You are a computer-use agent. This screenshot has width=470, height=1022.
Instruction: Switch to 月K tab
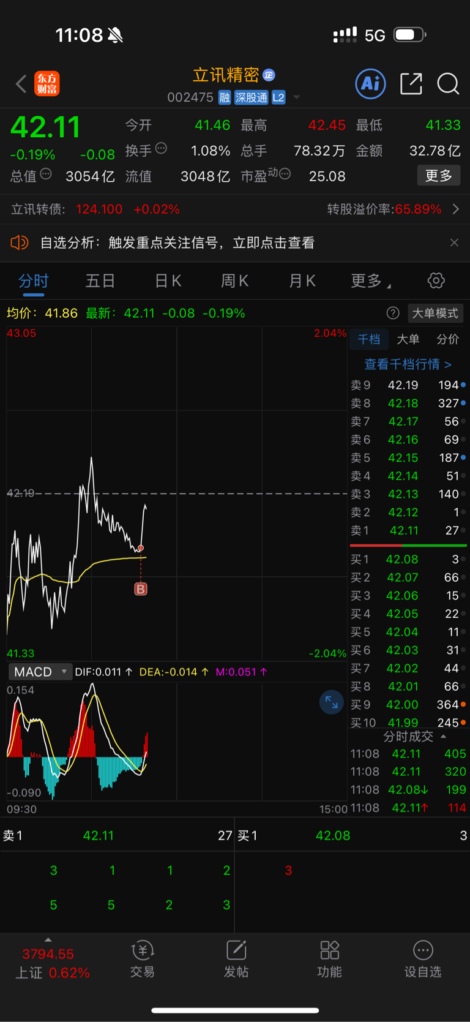click(x=302, y=281)
